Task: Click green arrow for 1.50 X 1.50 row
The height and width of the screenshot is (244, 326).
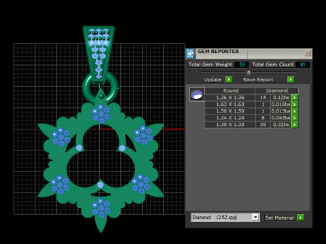Action: [x=295, y=111]
